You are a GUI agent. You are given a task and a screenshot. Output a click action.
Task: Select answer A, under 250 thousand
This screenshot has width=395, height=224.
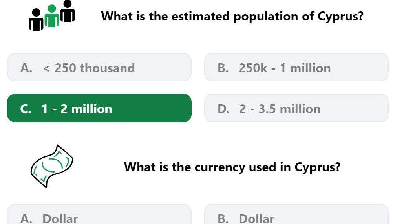coord(99,68)
